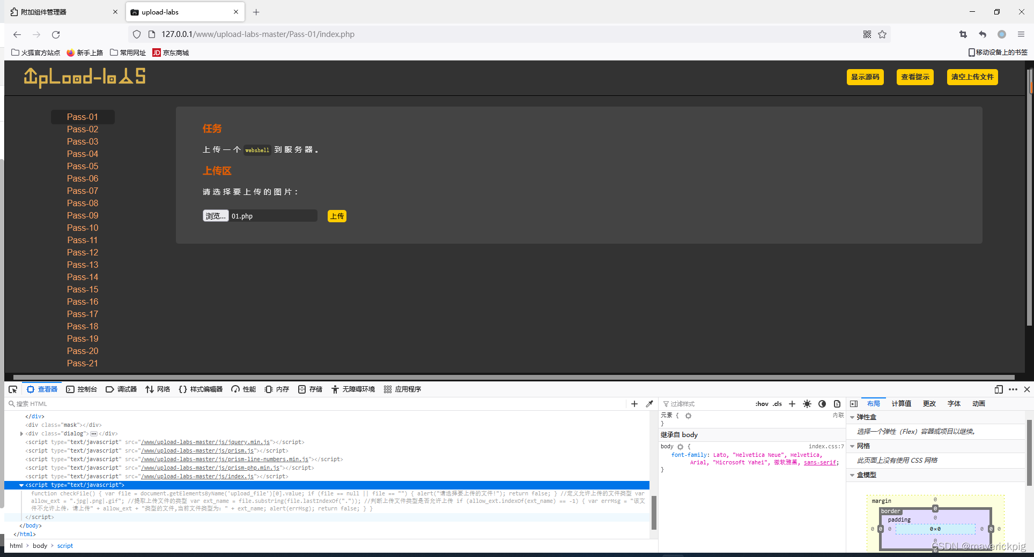Click the QR code icon in address bar
Image resolution: width=1034 pixels, height=557 pixels.
(x=867, y=34)
